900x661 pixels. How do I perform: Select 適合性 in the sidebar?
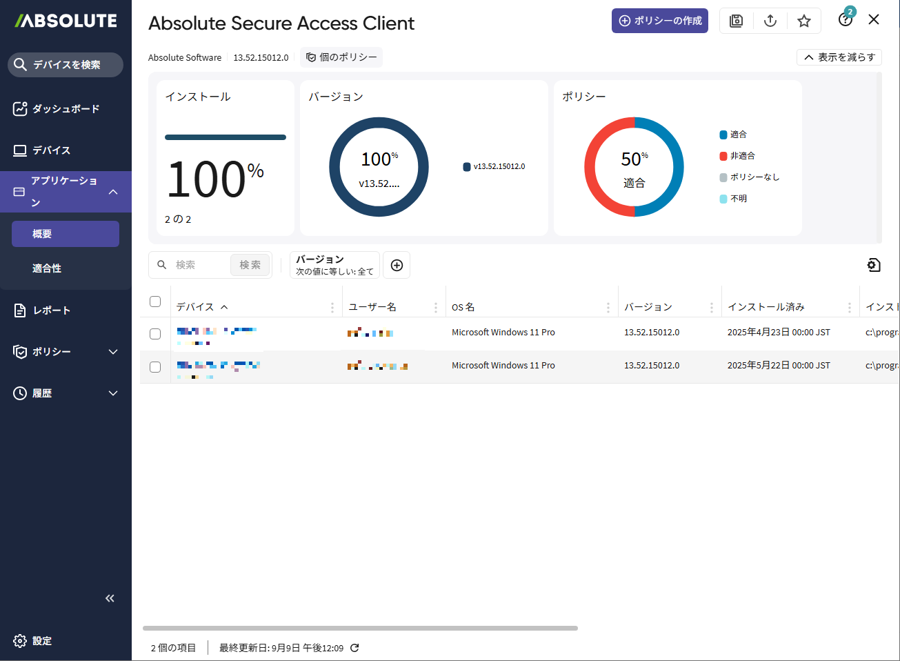click(x=47, y=268)
